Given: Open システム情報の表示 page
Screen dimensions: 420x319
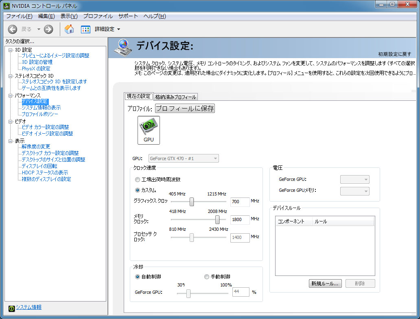Looking at the screenshot, I should (x=41, y=108).
